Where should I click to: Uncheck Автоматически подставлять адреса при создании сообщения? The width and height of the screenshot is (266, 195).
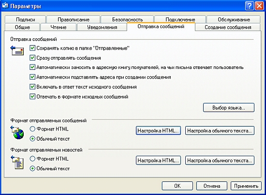[32, 77]
